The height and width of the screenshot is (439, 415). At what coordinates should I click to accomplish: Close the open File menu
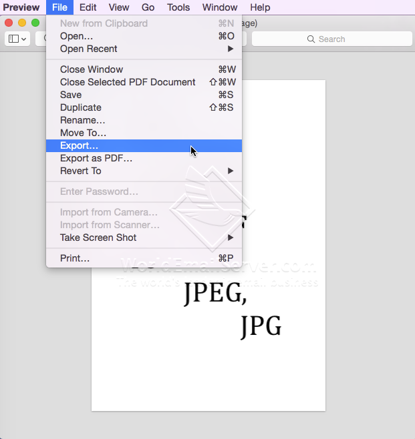pos(59,7)
